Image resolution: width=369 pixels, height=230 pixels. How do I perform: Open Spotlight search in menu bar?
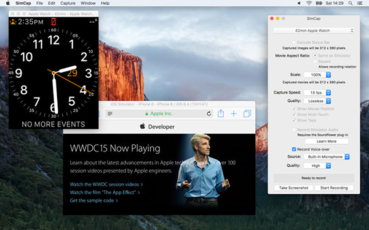click(x=351, y=3)
